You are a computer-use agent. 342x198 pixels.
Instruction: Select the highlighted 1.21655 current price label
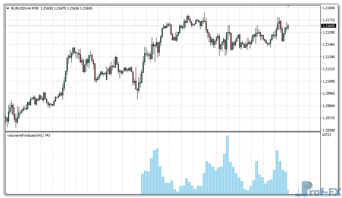click(x=328, y=26)
